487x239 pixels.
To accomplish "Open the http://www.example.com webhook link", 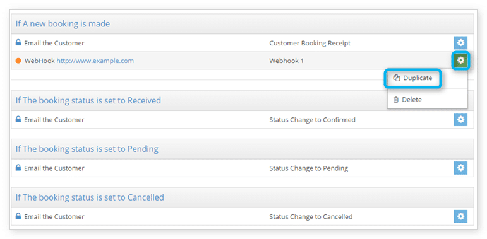I will (x=95, y=61).
